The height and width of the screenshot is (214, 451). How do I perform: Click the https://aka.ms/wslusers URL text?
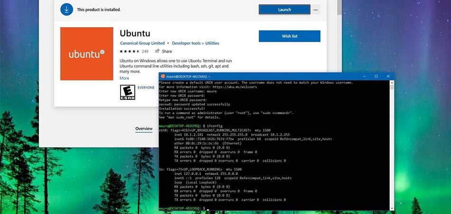click(234, 87)
